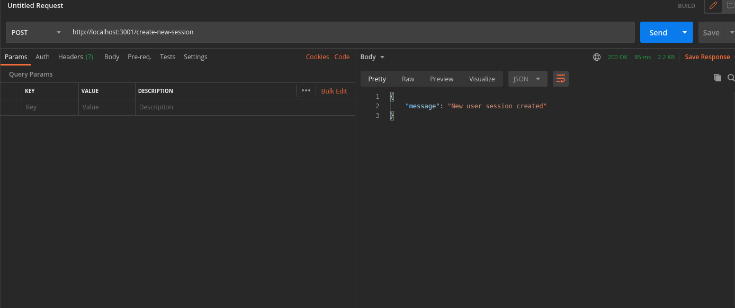Open response search with the magnifier icon
Viewport: 735px width, 308px height.
pyautogui.click(x=731, y=78)
